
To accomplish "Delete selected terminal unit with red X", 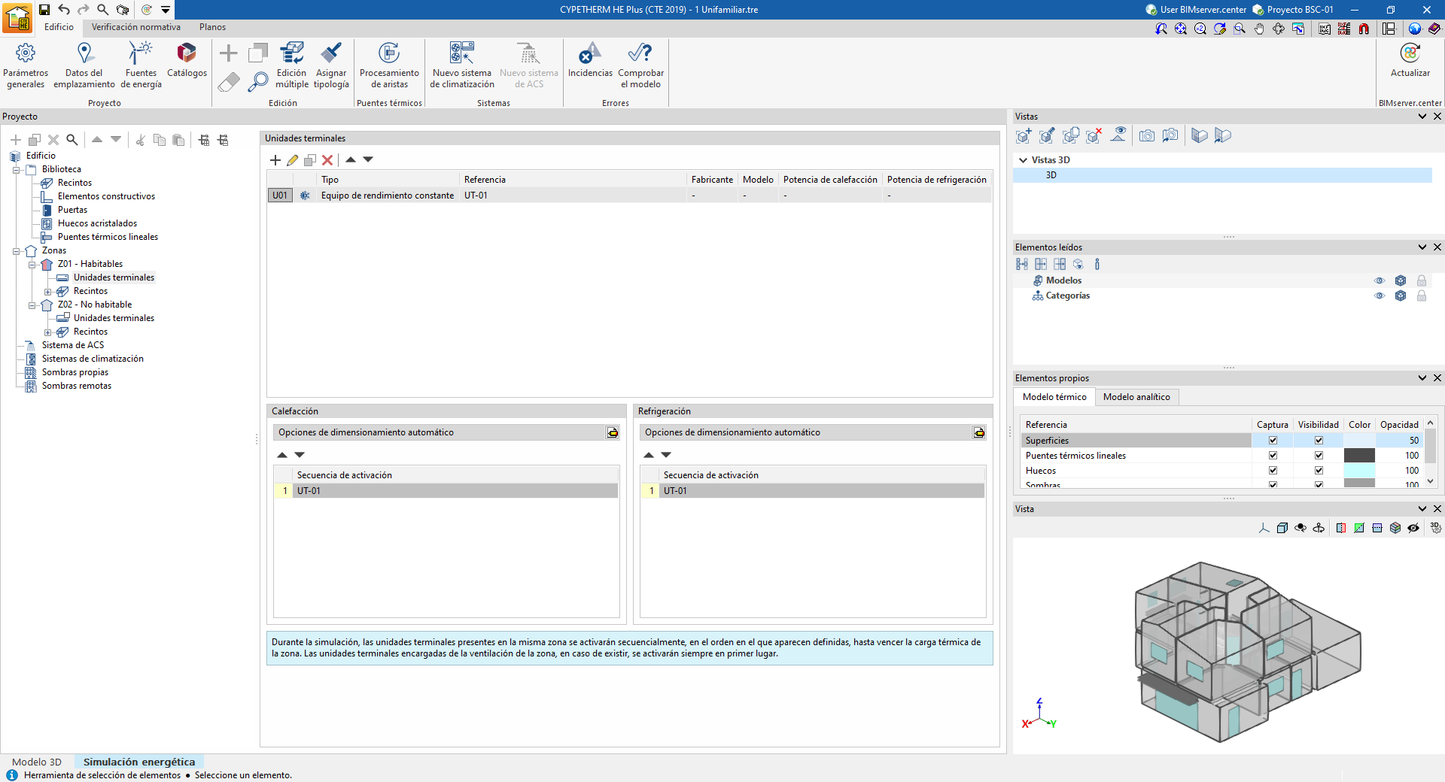I will 327,160.
